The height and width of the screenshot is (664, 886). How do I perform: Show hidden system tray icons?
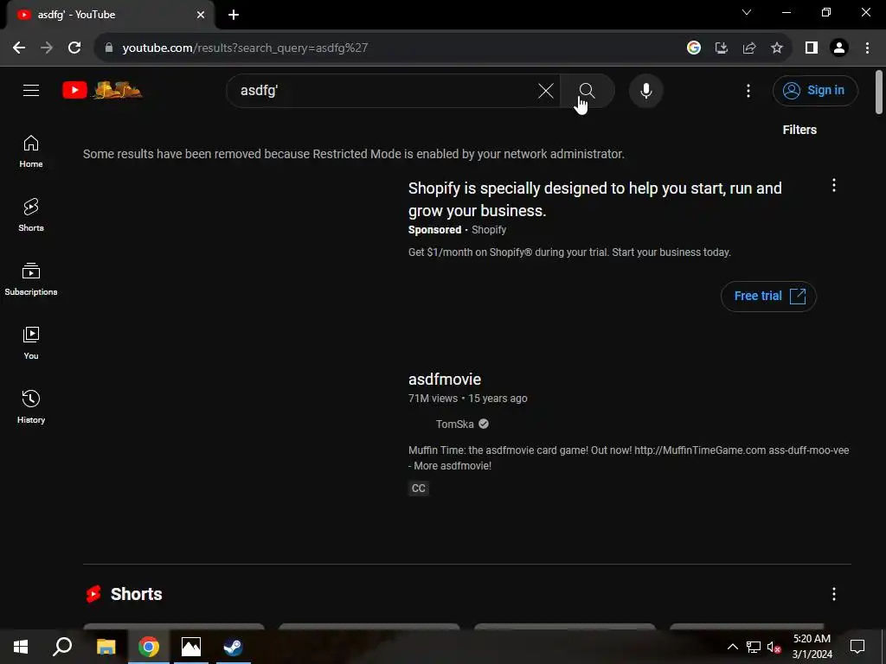pos(732,647)
